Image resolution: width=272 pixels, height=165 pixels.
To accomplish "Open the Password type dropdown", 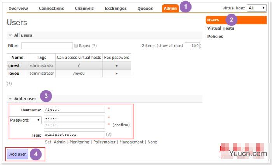I will (25, 120).
